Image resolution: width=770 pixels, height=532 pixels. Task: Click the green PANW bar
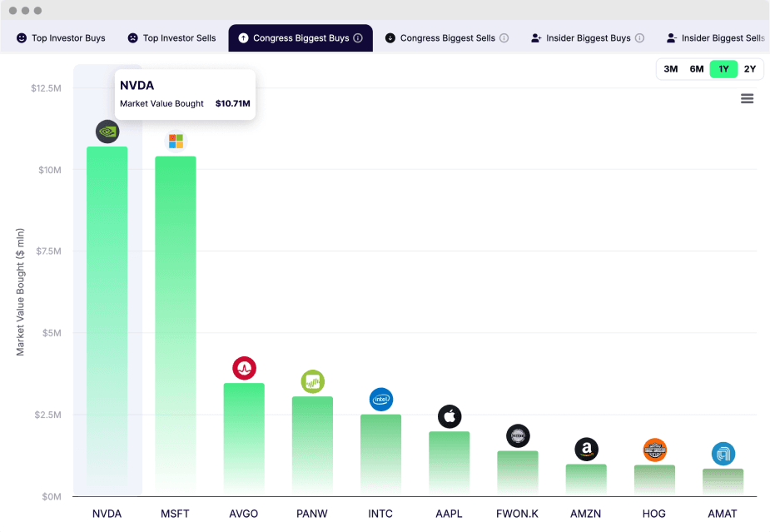tap(312, 445)
